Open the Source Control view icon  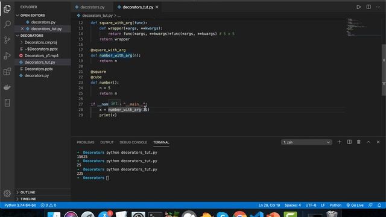(x=7, y=40)
